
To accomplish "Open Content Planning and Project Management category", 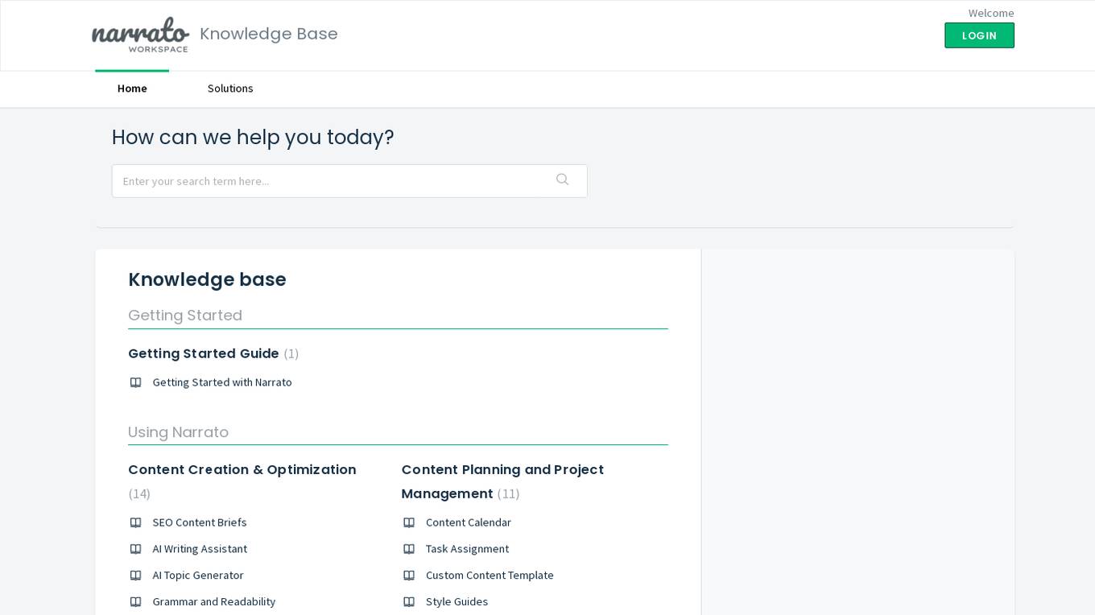I will [502, 481].
